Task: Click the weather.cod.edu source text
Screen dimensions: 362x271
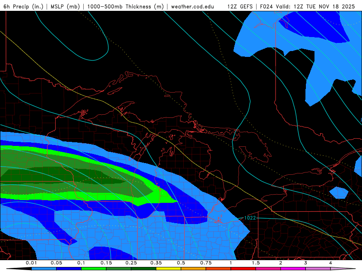Action: pyautogui.click(x=192, y=6)
